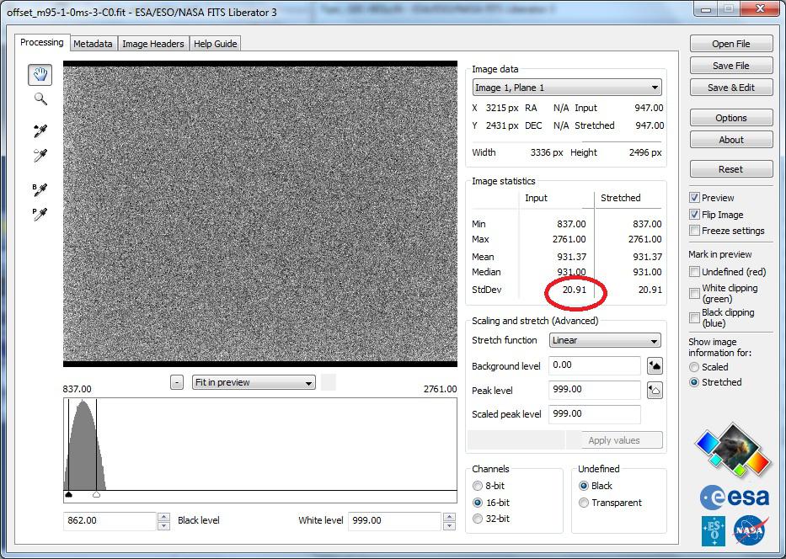Click the Peak level input field
Viewport: 786px width, 559px height.
595,390
